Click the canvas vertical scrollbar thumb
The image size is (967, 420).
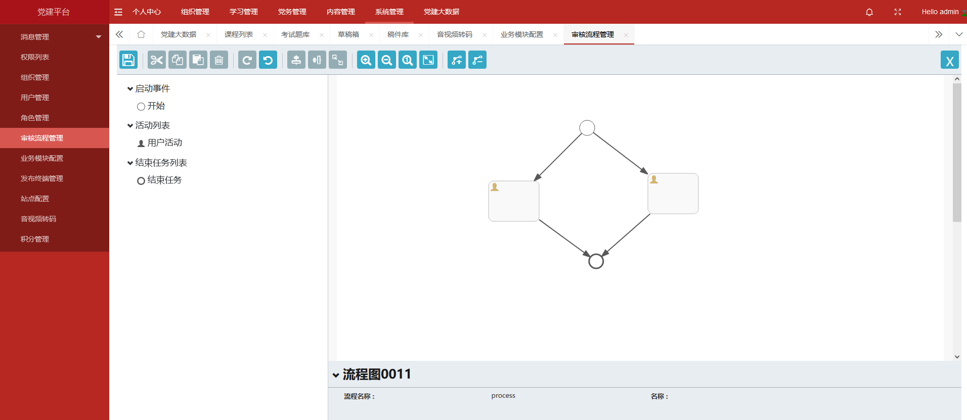pyautogui.click(x=957, y=153)
